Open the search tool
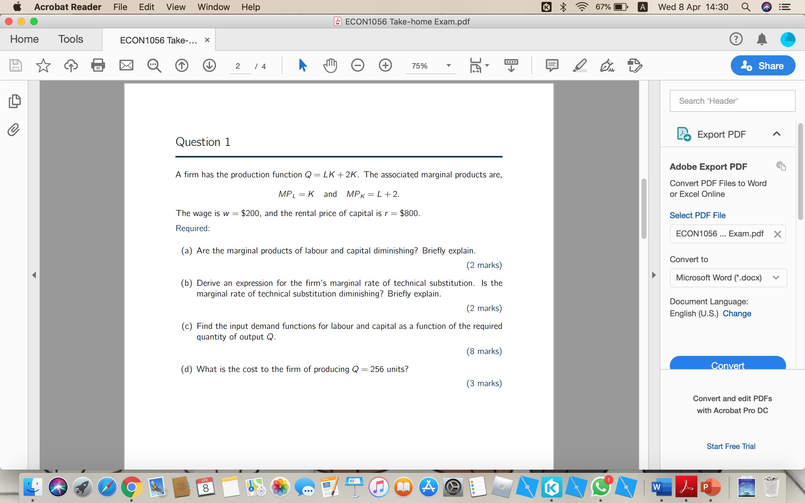This screenshot has height=503, width=805. click(x=154, y=65)
